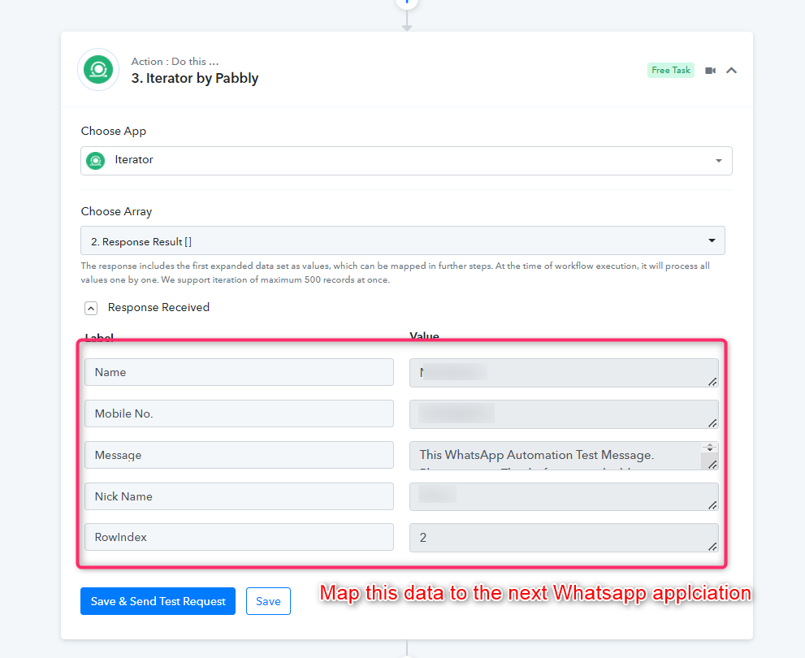
Task: Open the video tutorial camera icon
Action: 711,71
